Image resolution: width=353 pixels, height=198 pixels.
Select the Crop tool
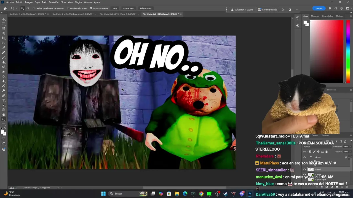click(x=4, y=38)
